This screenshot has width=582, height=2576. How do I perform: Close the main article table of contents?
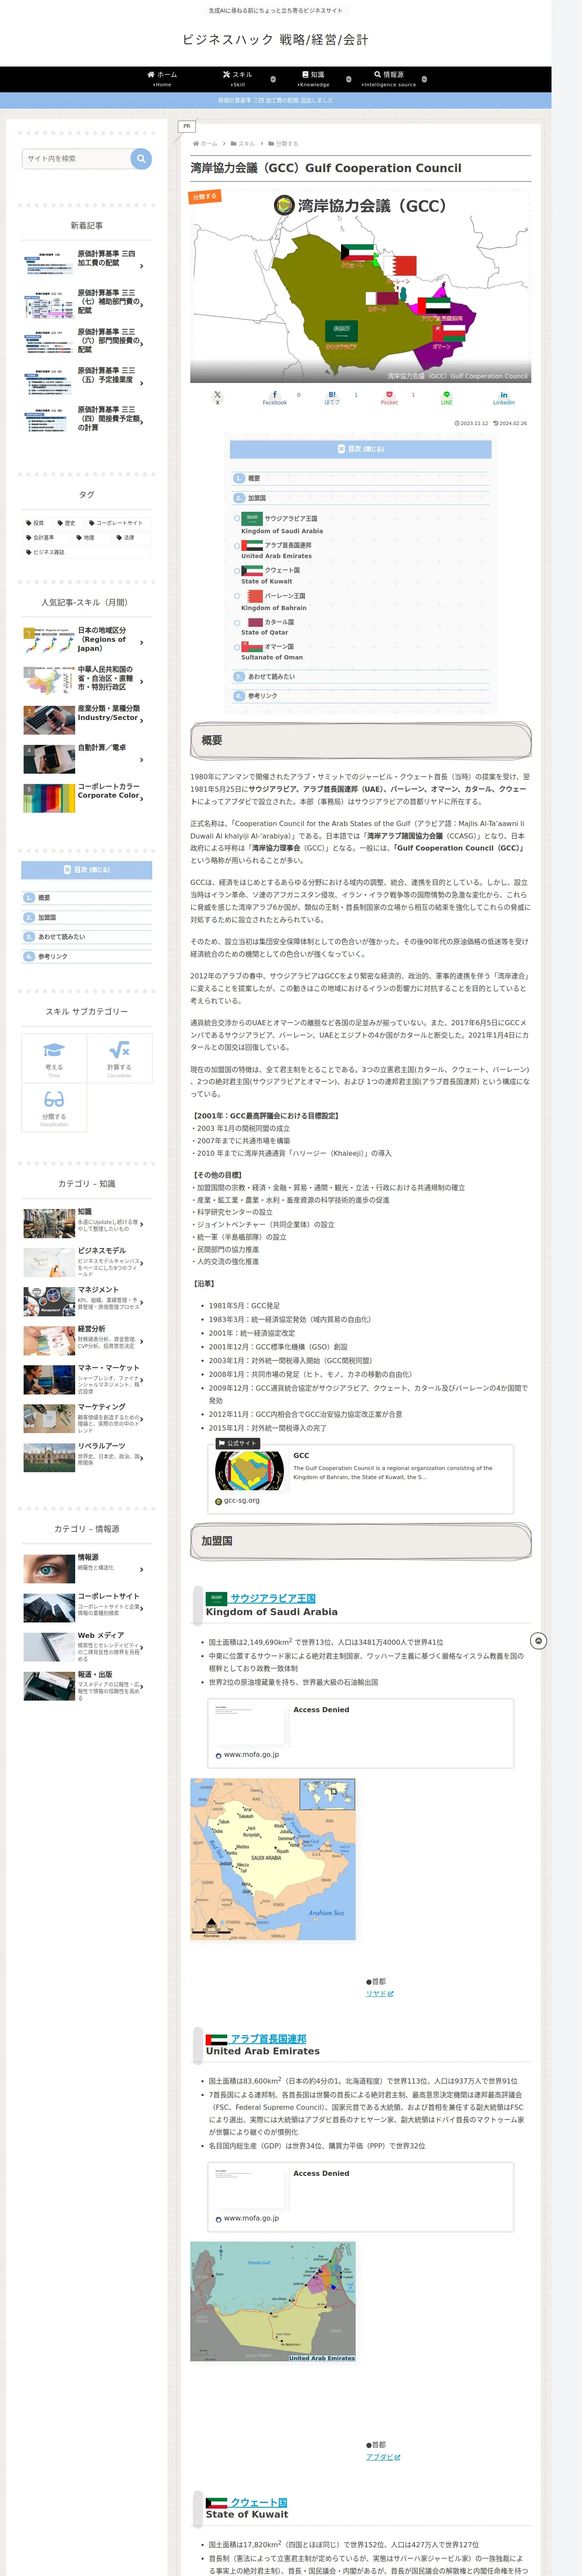(360, 449)
